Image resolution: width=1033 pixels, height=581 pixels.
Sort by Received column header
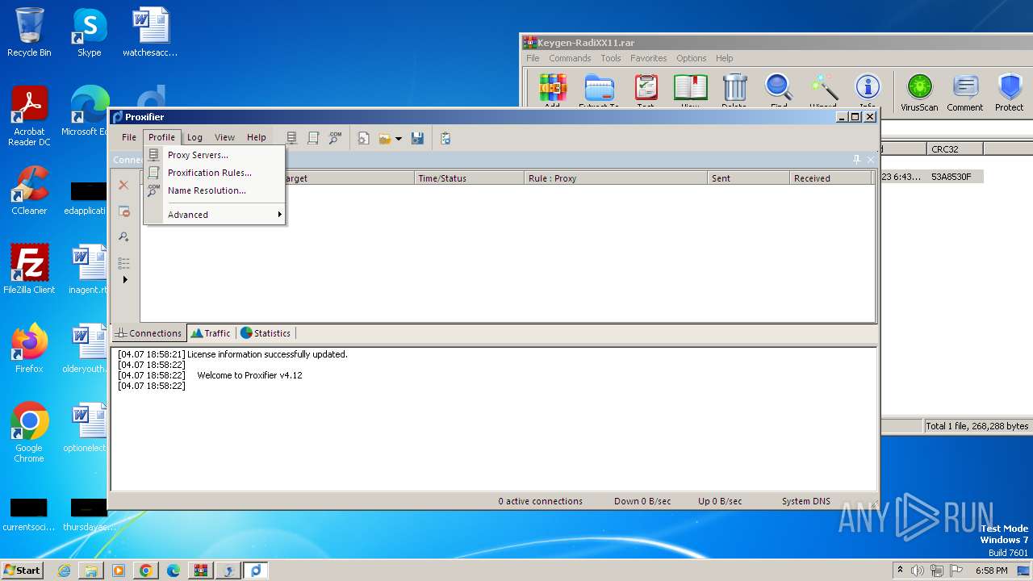coord(830,178)
